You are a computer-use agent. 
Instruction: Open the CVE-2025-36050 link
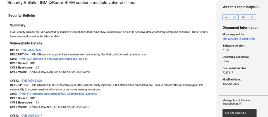[x=32, y=50]
